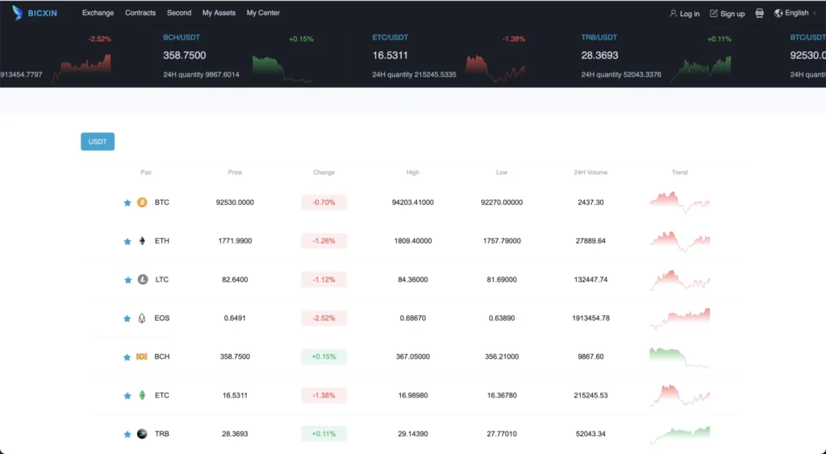The height and width of the screenshot is (454, 826).
Task: Click BTC trend sparkline
Action: pos(679,202)
